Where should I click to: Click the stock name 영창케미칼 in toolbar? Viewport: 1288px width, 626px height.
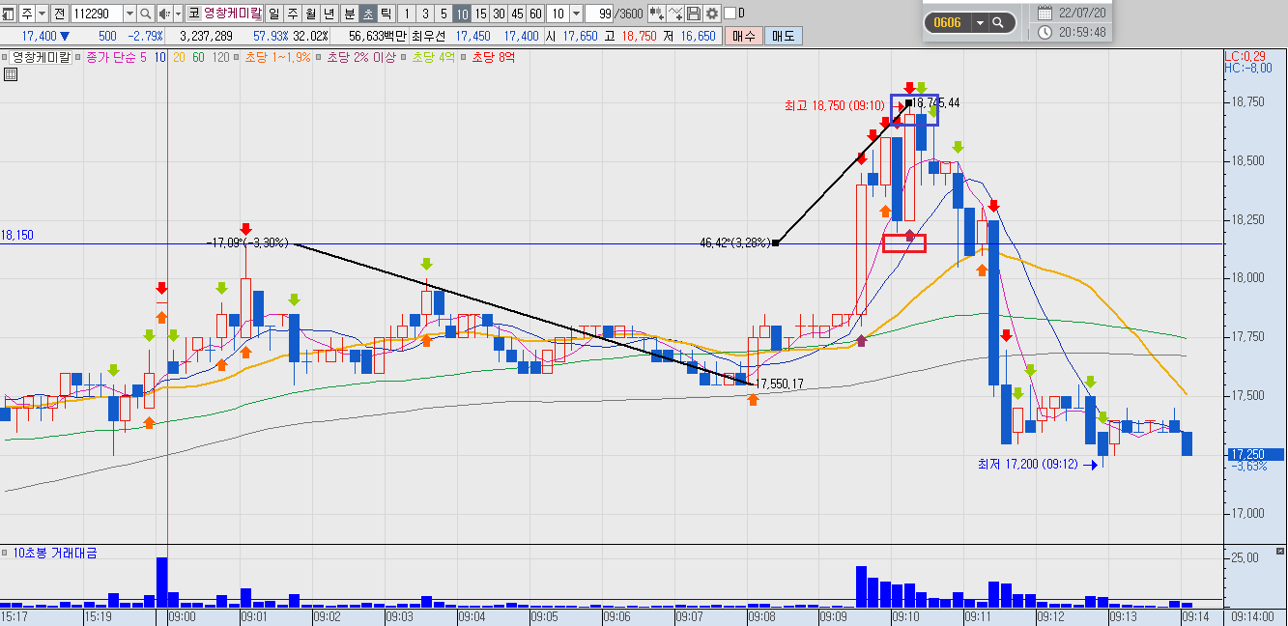[233, 14]
